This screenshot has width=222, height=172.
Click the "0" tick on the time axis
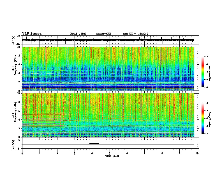click(x=22, y=153)
